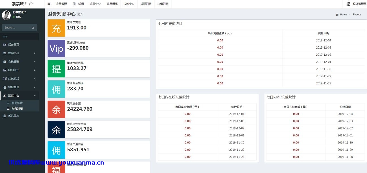The width and height of the screenshot is (367, 173).
Task: Click 2019-11-28 in 七日内VIP充值统计 table
Action: coord(345,157)
